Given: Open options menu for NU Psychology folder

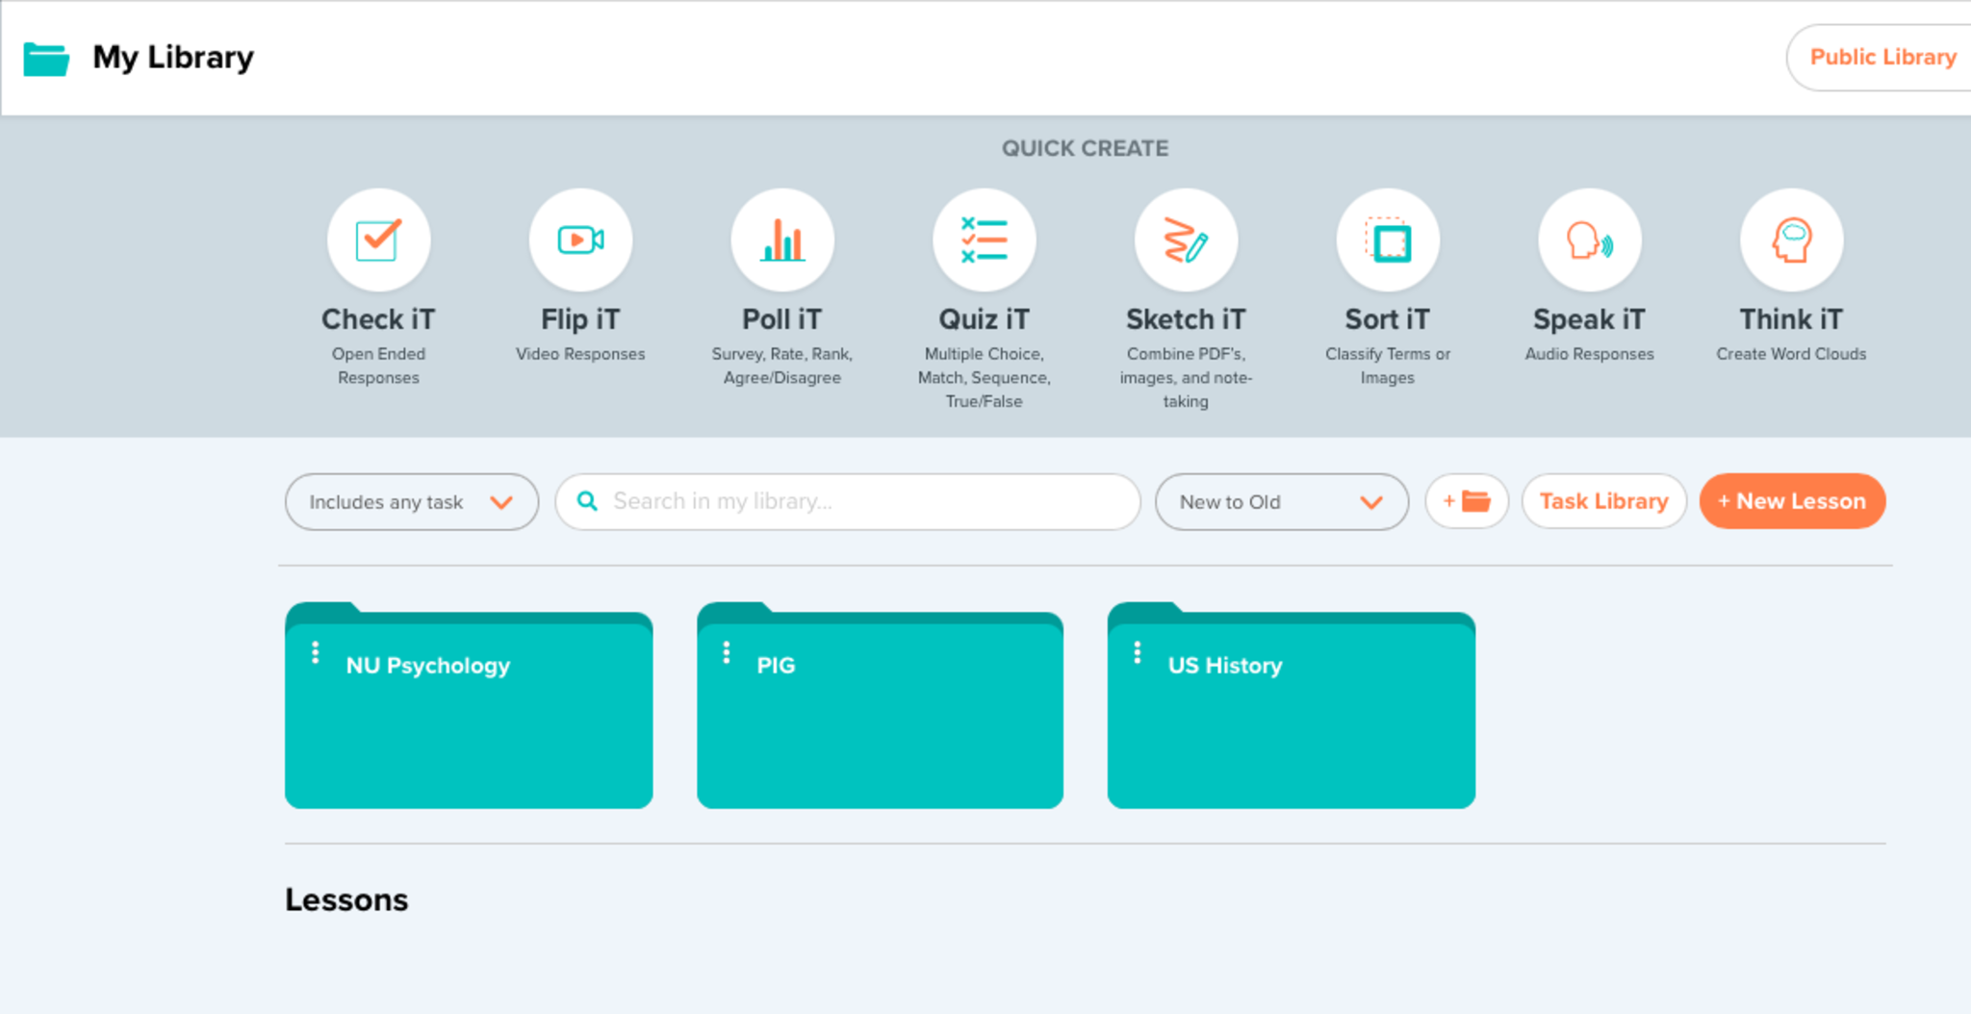Looking at the screenshot, I should 315,653.
